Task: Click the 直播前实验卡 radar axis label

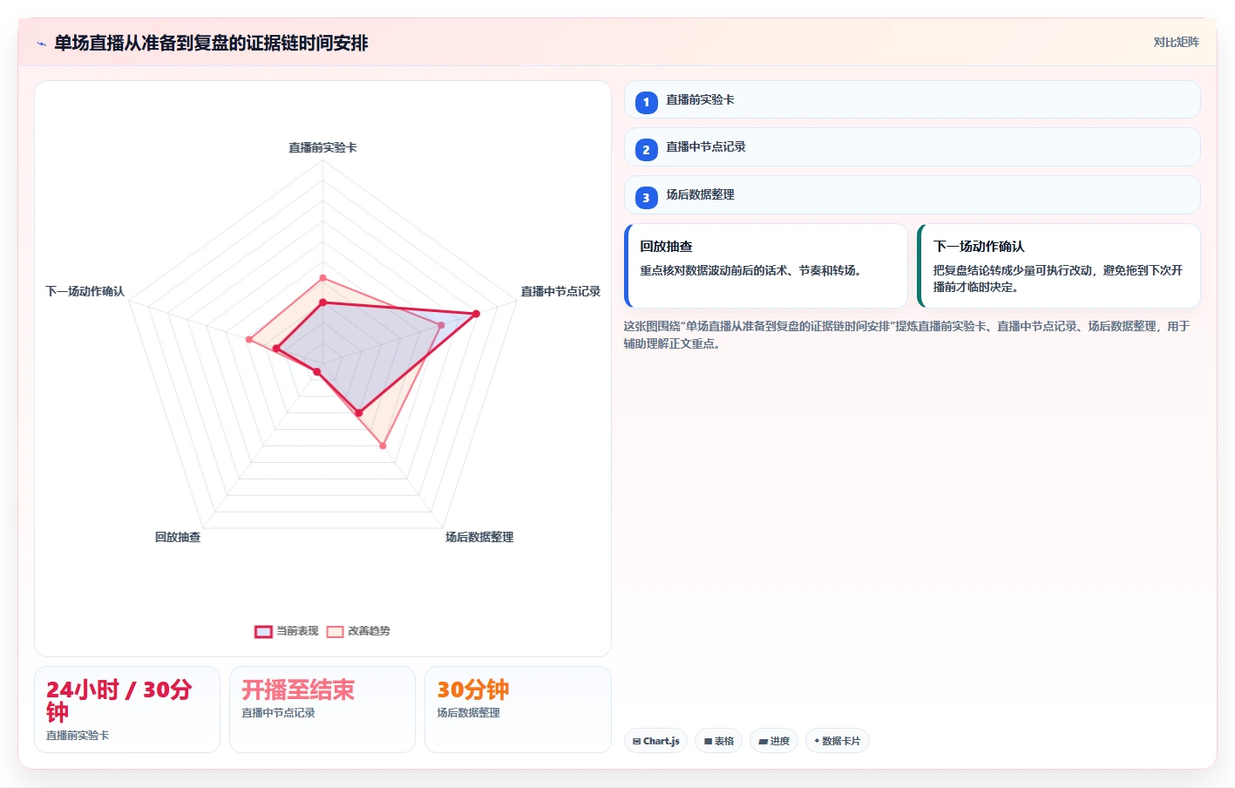Action: tap(322, 147)
